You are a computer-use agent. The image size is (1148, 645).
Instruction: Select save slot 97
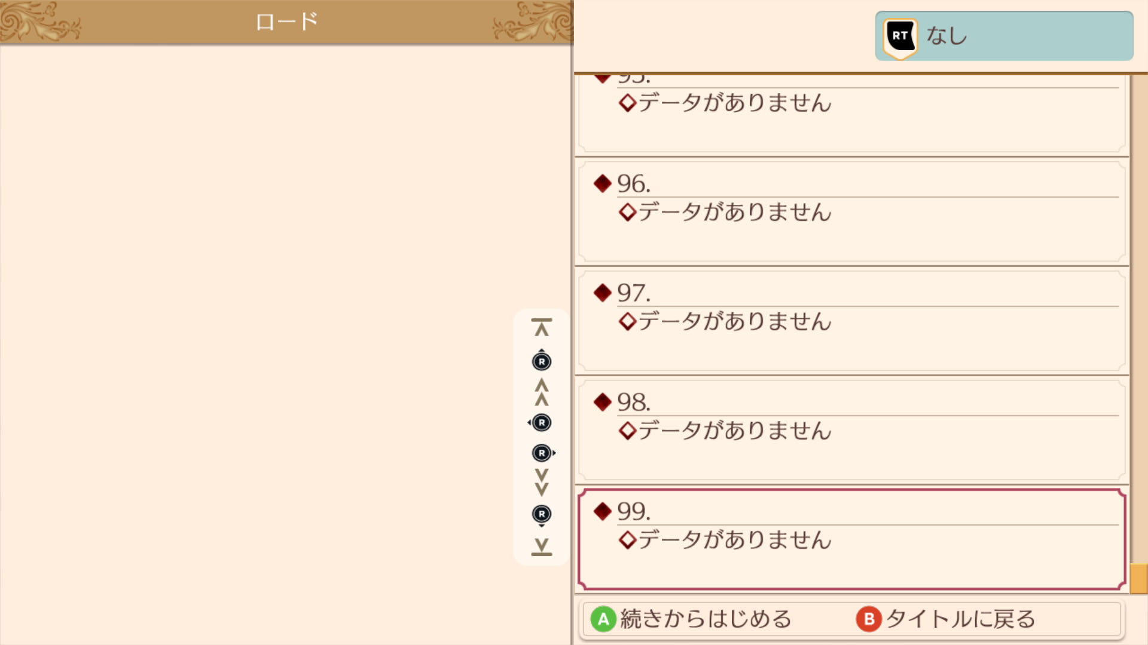click(852, 321)
